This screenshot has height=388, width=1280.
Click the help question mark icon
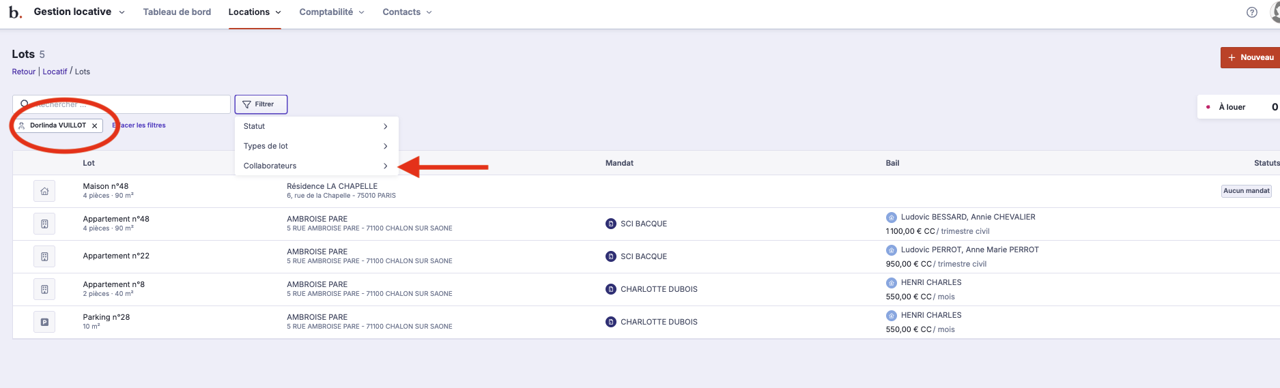[1251, 12]
